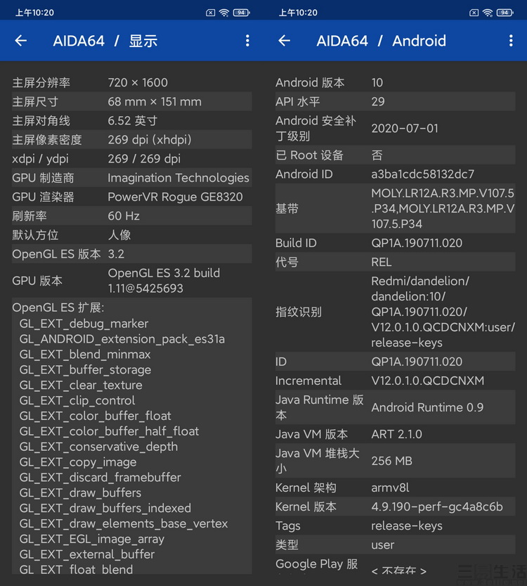Select Java VM 版本 ART 2.1.0 row

(395, 434)
